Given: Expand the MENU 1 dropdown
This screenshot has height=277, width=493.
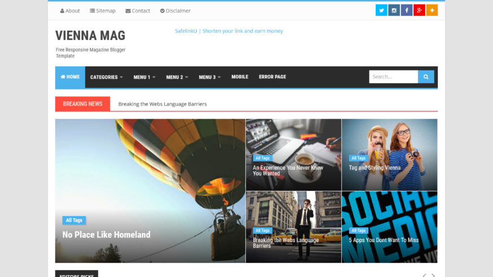Looking at the screenshot, I should point(144,77).
